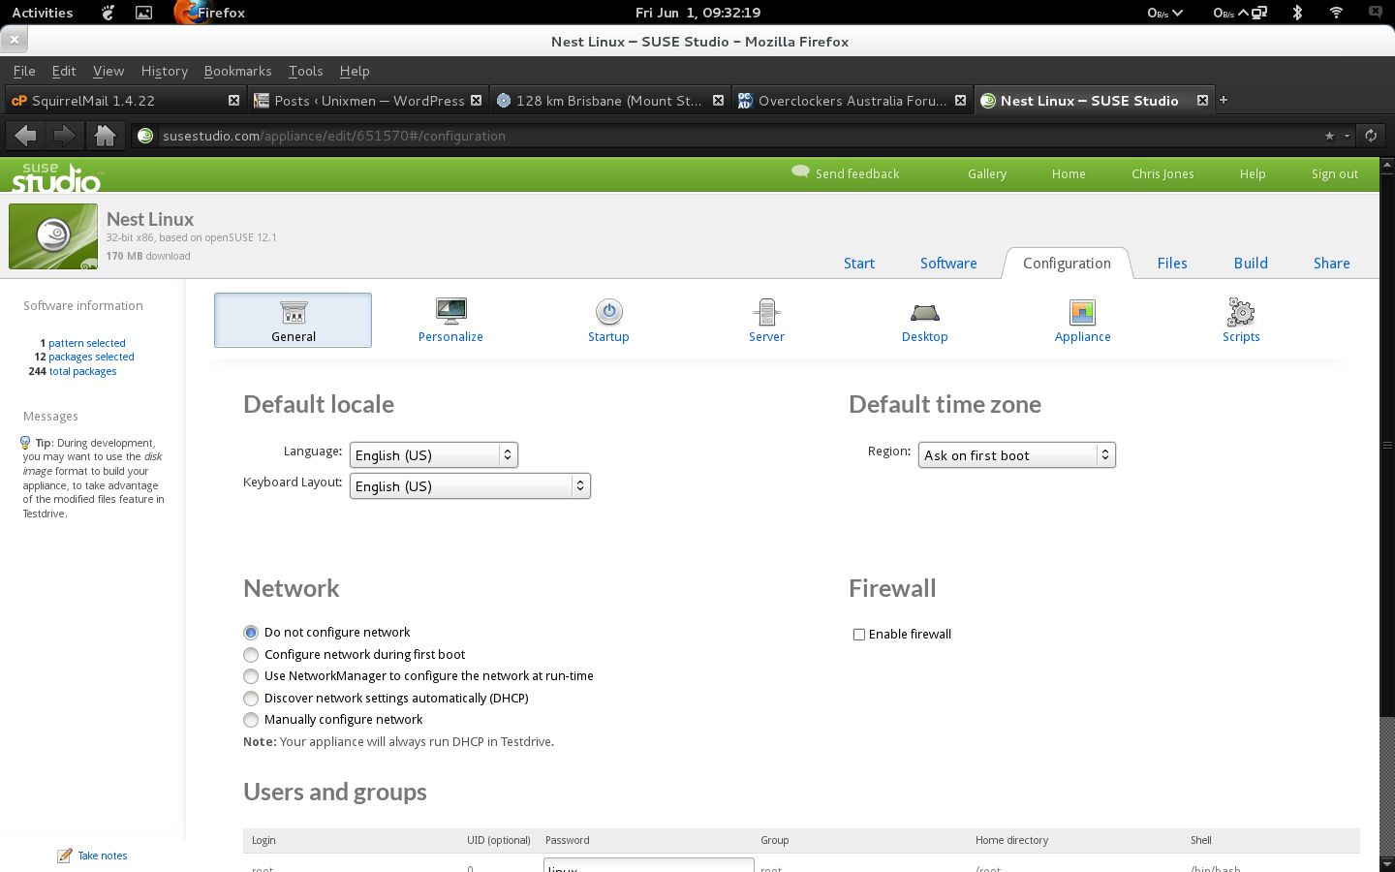Open the Desktop configuration section

(x=924, y=320)
